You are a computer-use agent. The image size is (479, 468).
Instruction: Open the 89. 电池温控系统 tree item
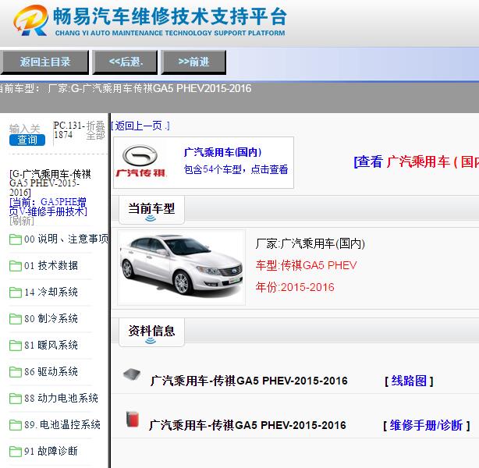click(x=62, y=424)
